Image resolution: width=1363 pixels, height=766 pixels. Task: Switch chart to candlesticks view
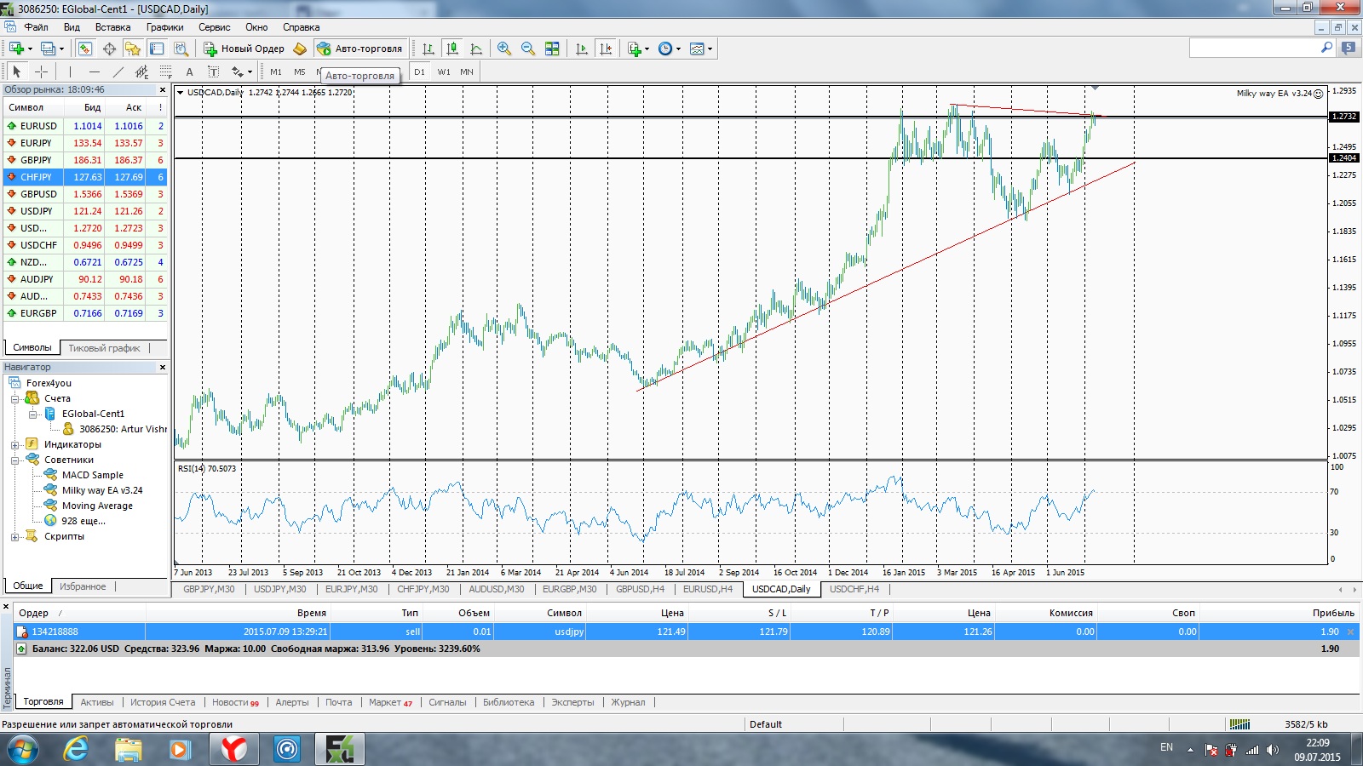[x=452, y=49]
